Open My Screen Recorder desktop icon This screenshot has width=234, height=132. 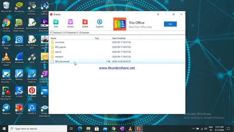point(6,93)
